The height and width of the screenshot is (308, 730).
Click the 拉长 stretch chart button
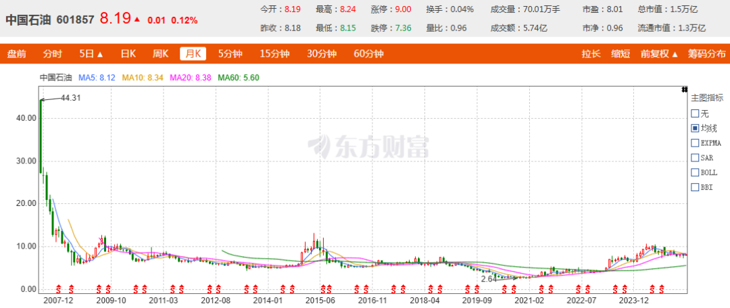tap(591, 54)
